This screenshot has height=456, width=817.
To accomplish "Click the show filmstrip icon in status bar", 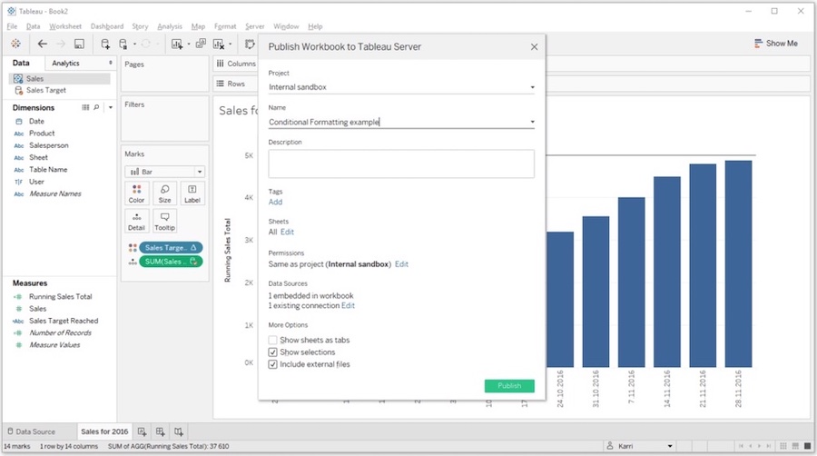I will pos(795,446).
